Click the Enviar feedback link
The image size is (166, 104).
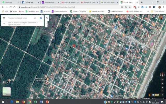point(146,98)
